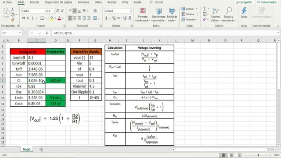
Task: Apply percent style format
Action: (114, 18)
